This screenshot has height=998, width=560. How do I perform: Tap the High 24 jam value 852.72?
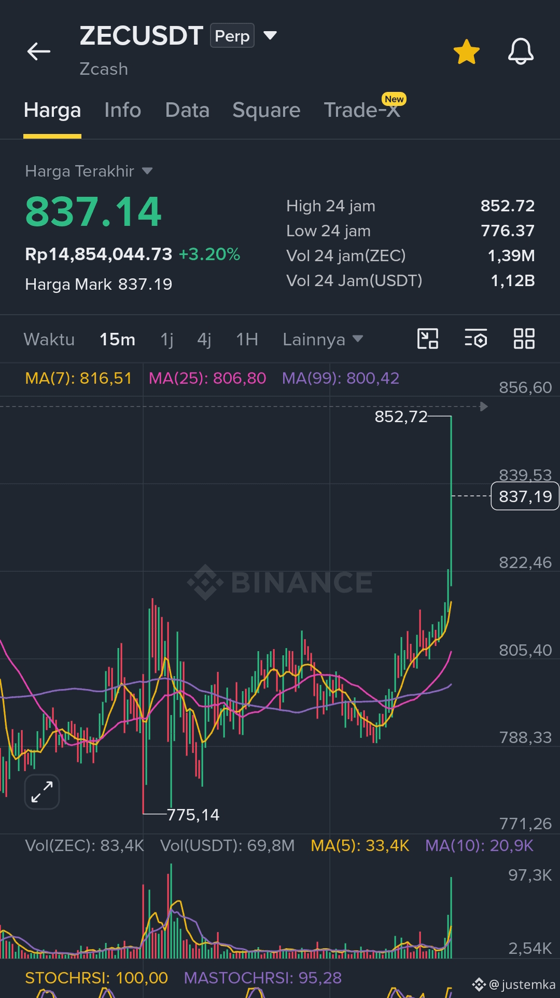(x=507, y=206)
